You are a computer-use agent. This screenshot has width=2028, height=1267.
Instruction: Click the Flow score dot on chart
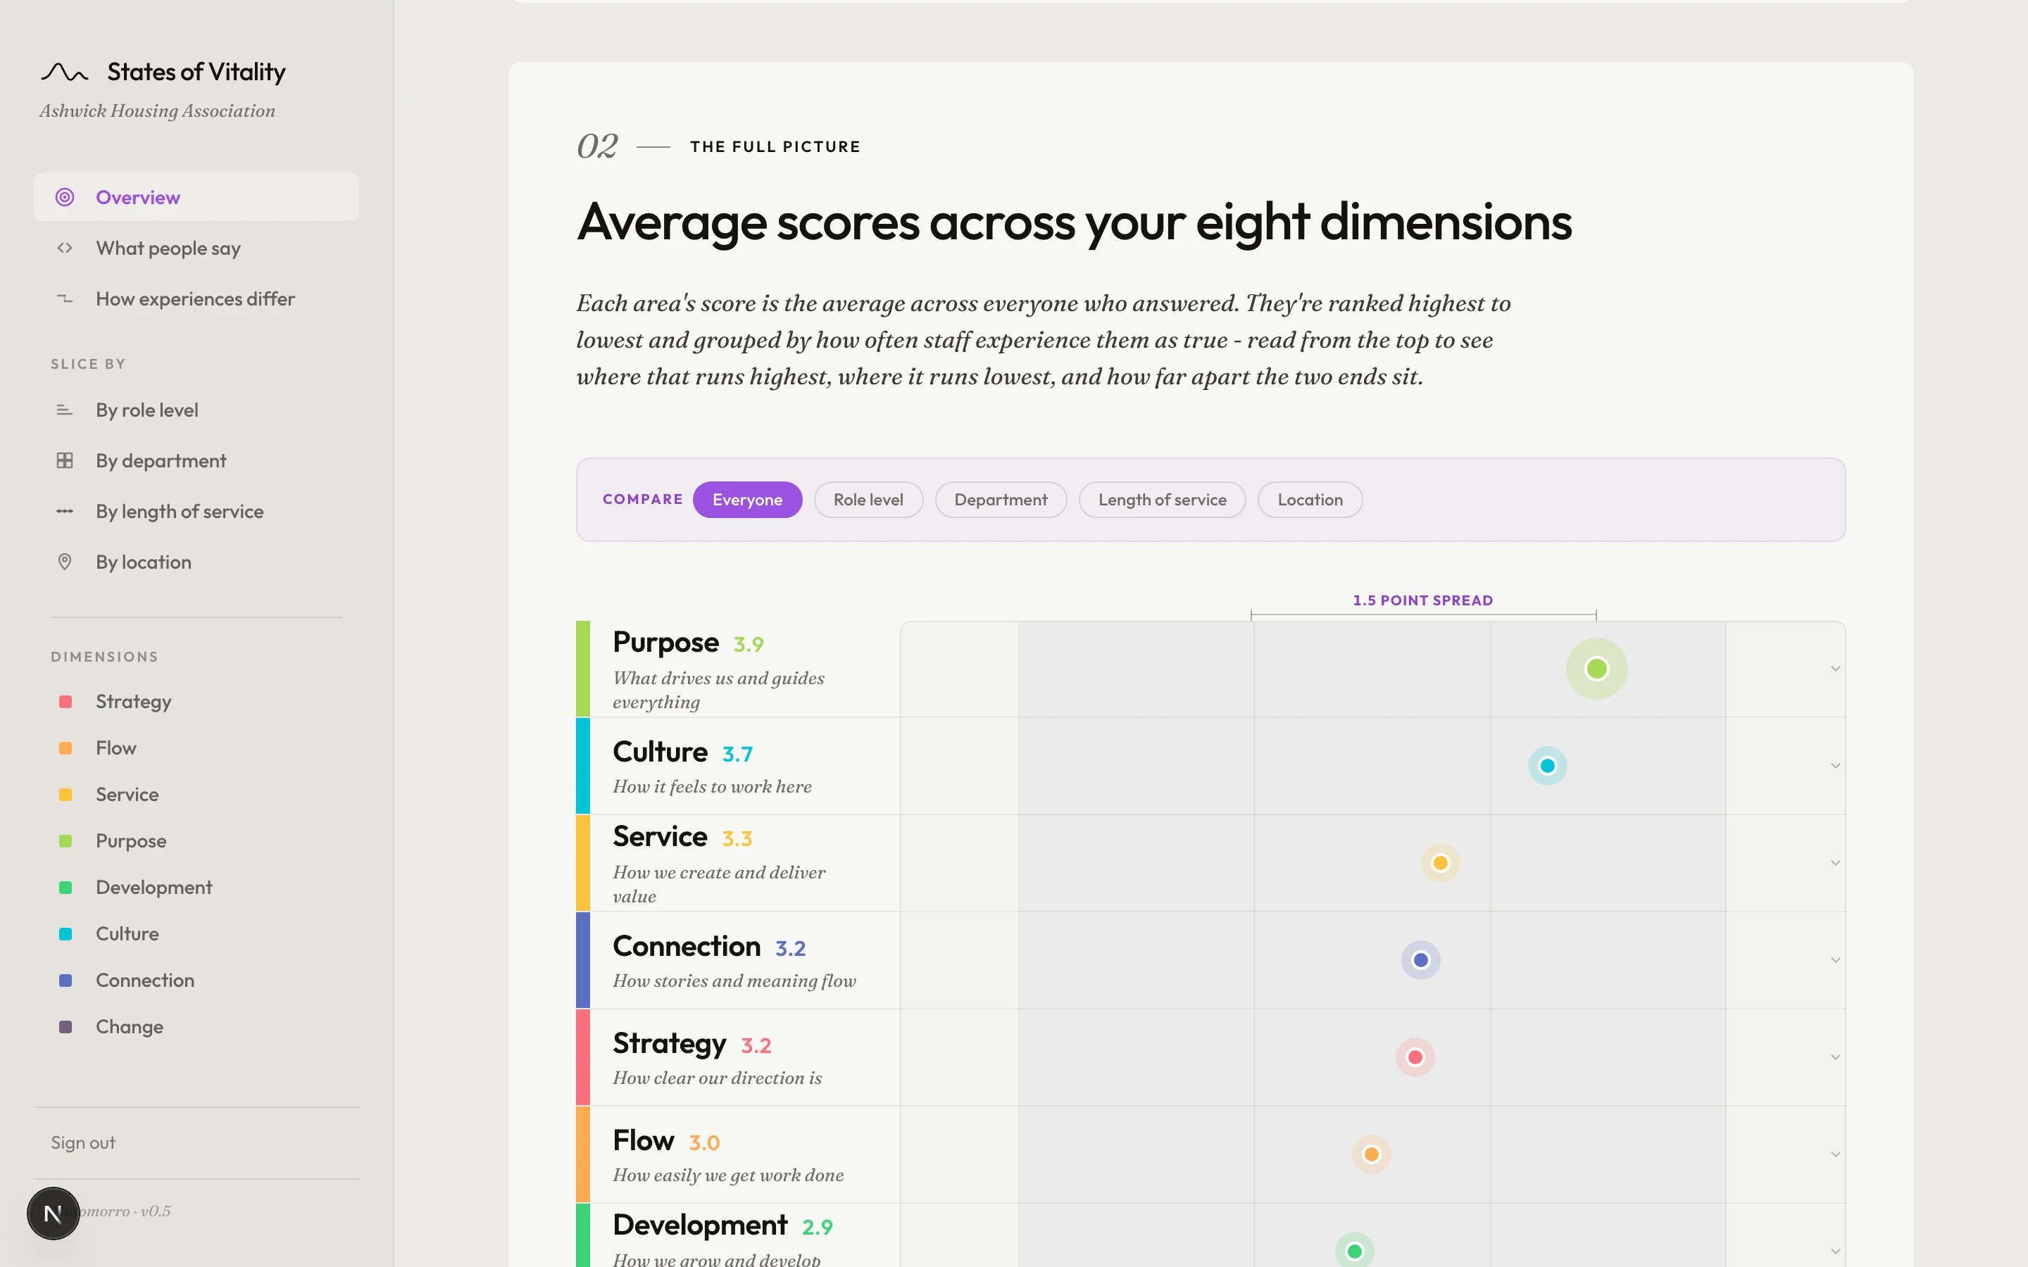pos(1371,1154)
